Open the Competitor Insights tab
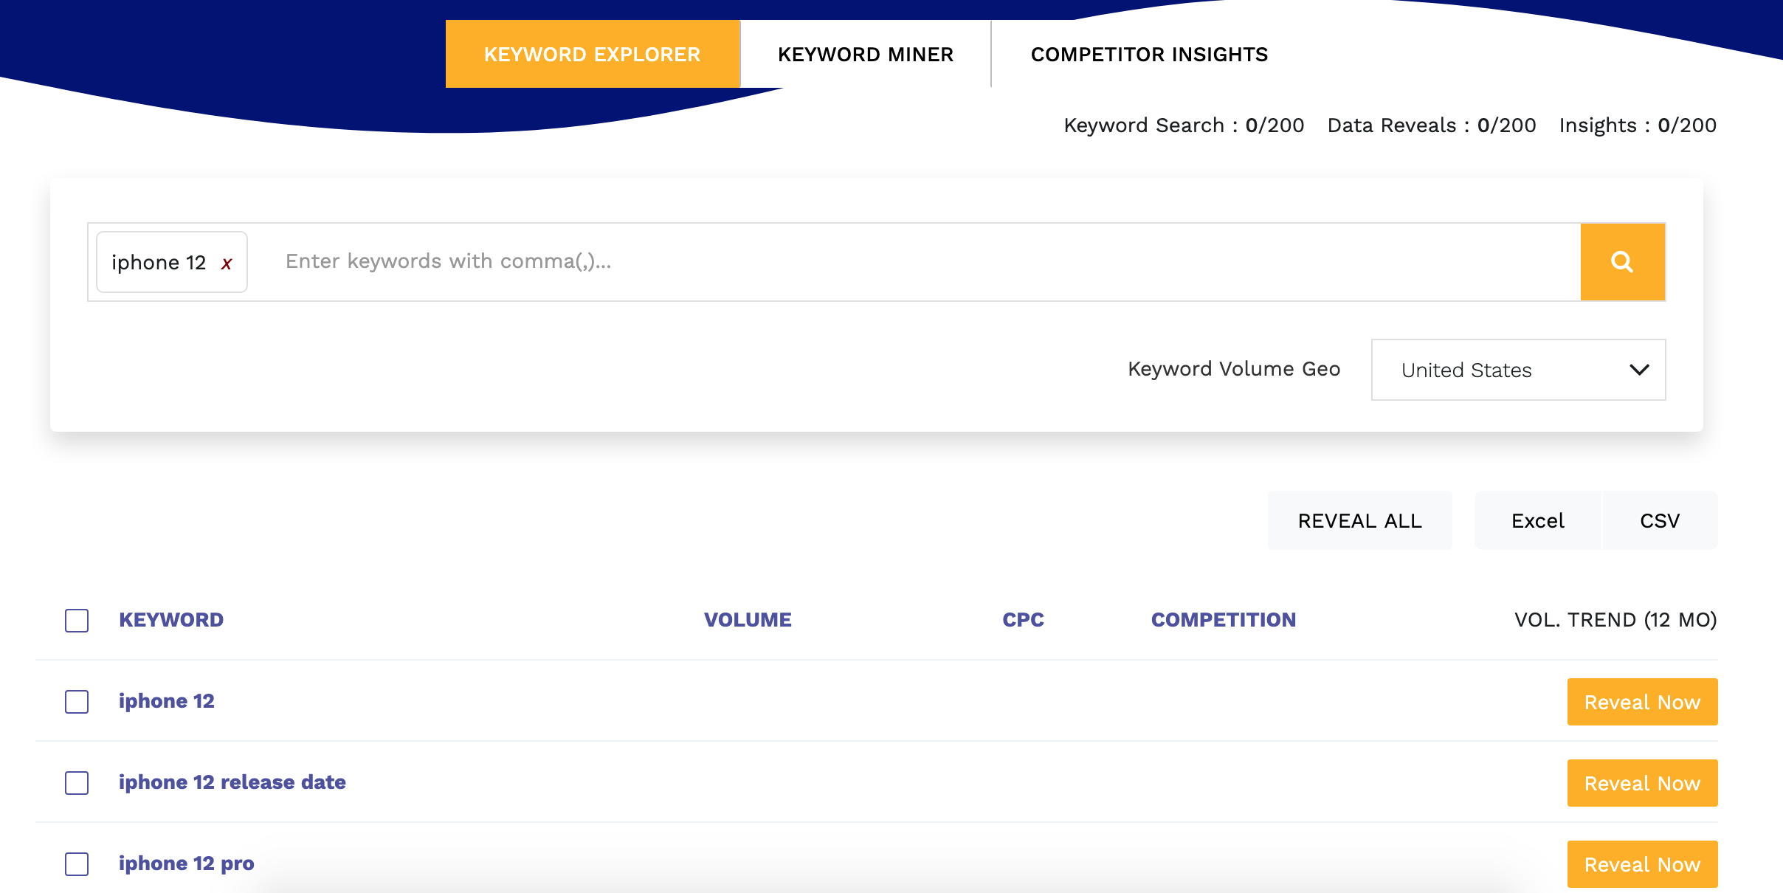The image size is (1783, 893). 1148,55
